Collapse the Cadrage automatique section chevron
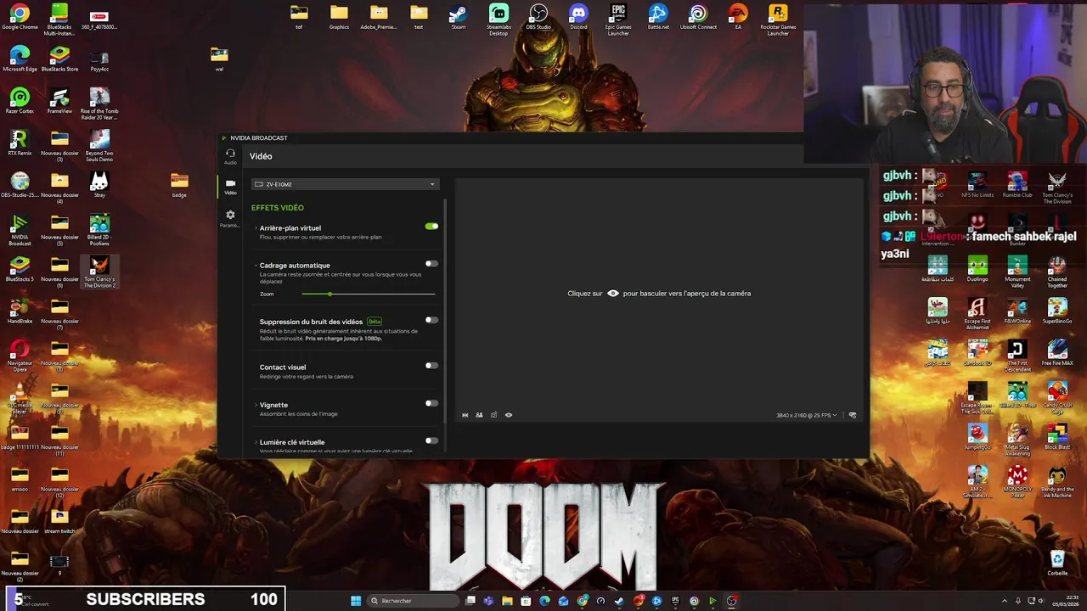This screenshot has height=611, width=1087. [x=256, y=266]
